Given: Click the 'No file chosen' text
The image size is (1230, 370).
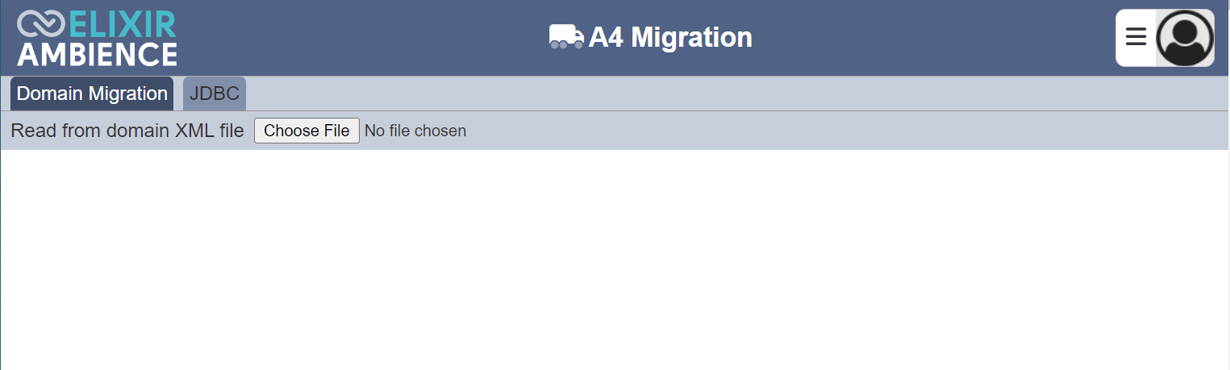Looking at the screenshot, I should pos(415,131).
